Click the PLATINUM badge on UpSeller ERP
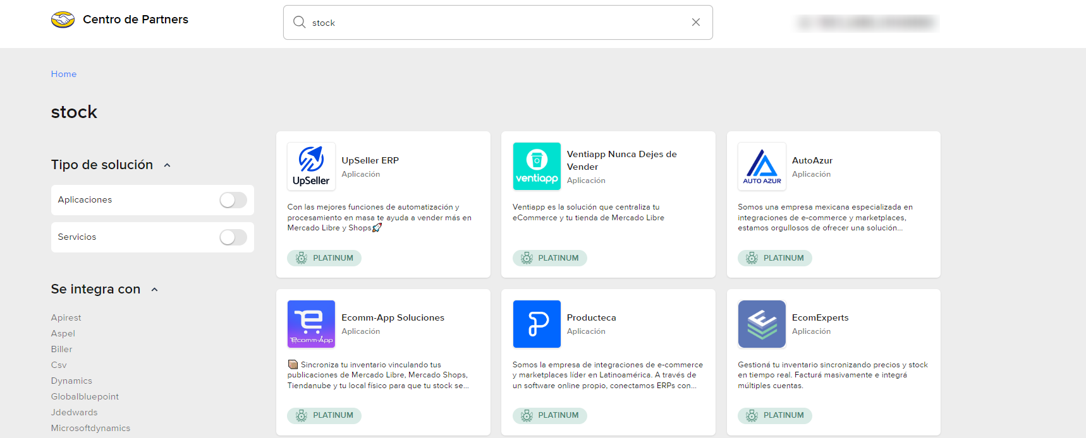The width and height of the screenshot is (1086, 438). coord(324,258)
